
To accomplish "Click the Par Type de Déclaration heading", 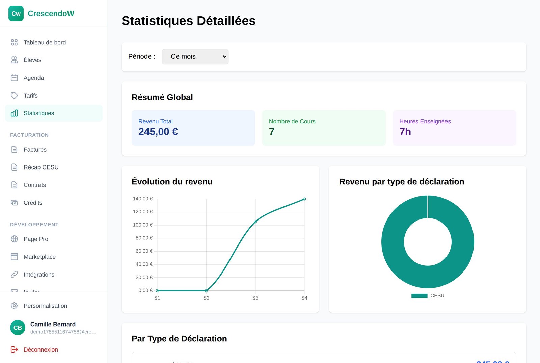I will pyautogui.click(x=179, y=339).
